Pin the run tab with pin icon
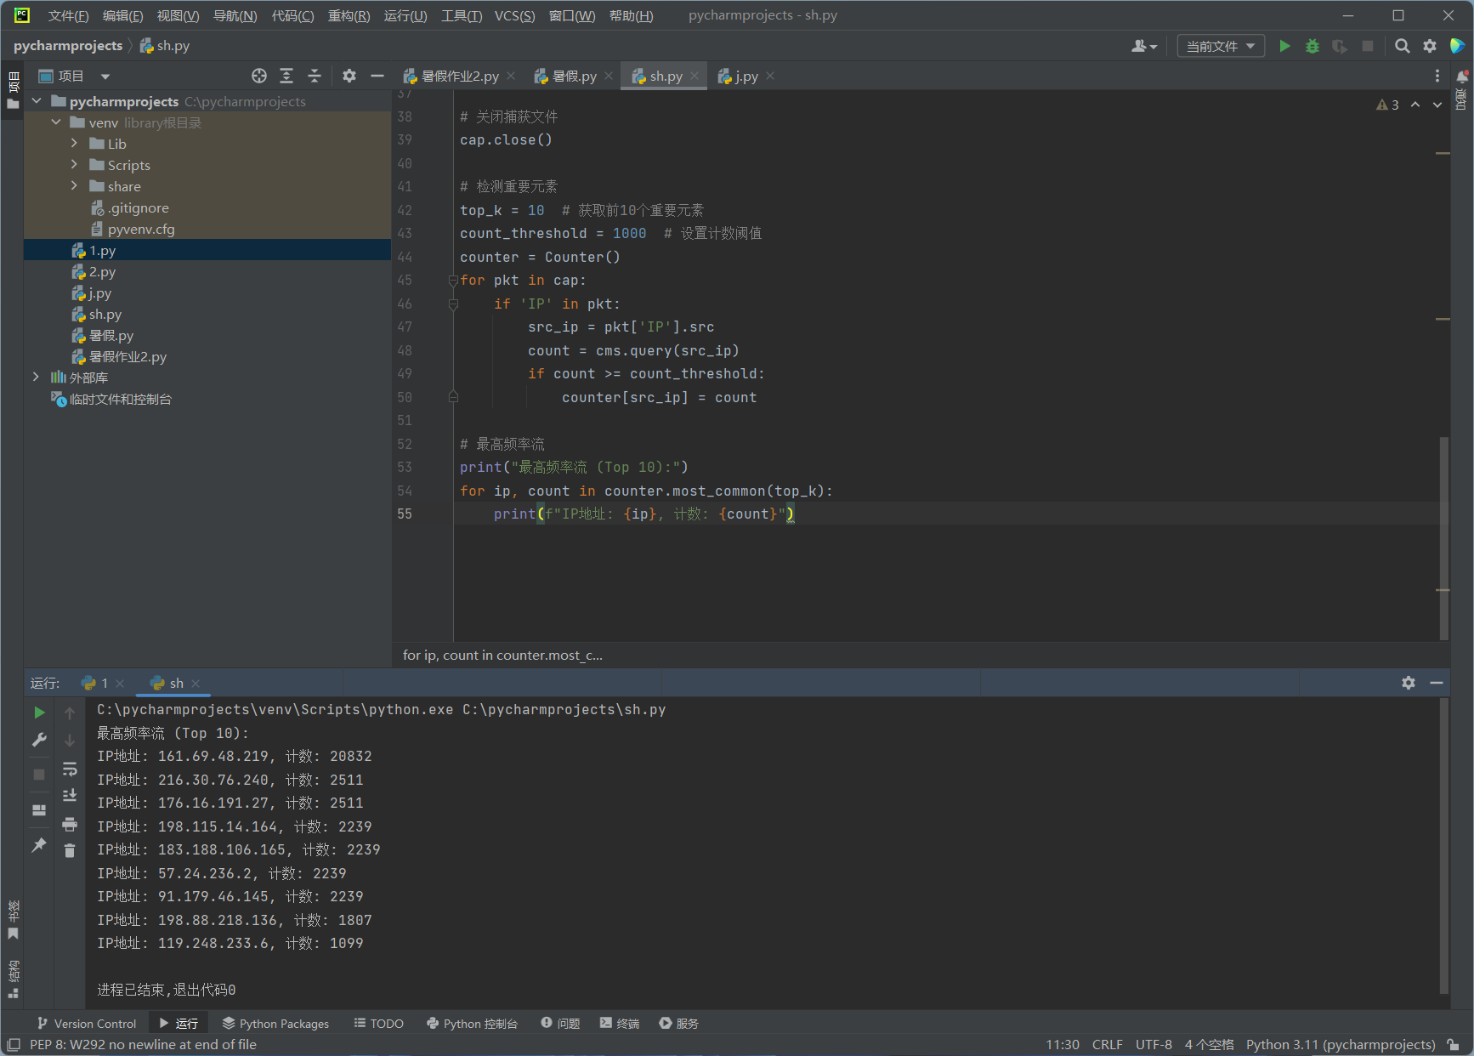Screen dimensions: 1474x1056 [x=39, y=845]
